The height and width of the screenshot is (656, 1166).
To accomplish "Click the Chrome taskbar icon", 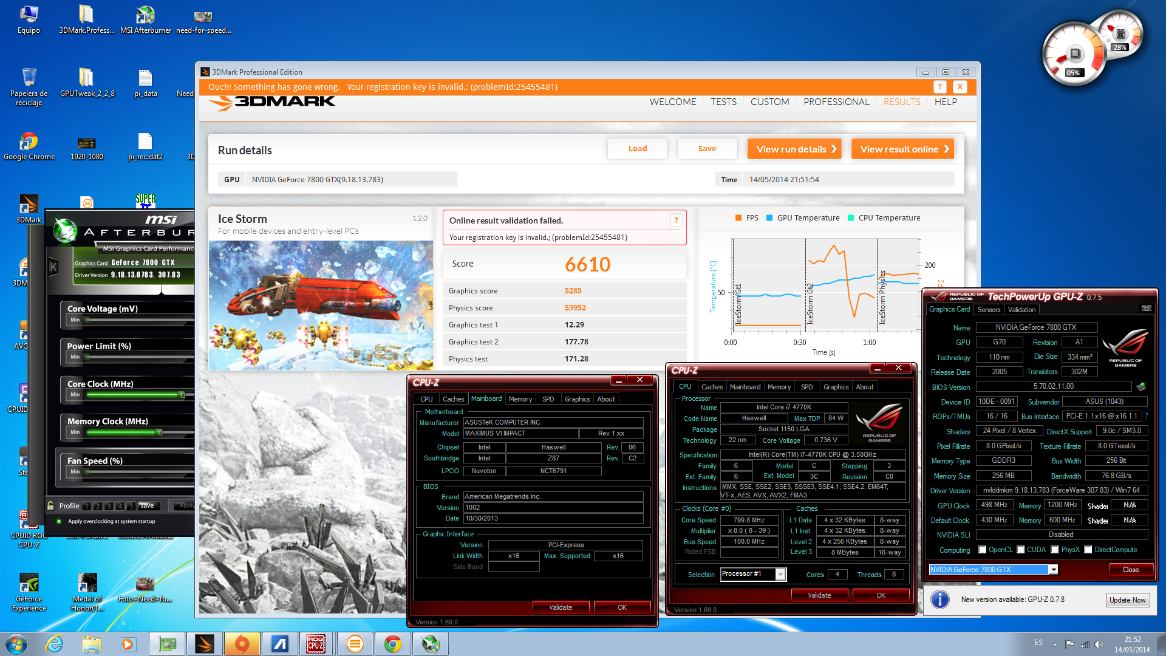I will click(x=393, y=644).
